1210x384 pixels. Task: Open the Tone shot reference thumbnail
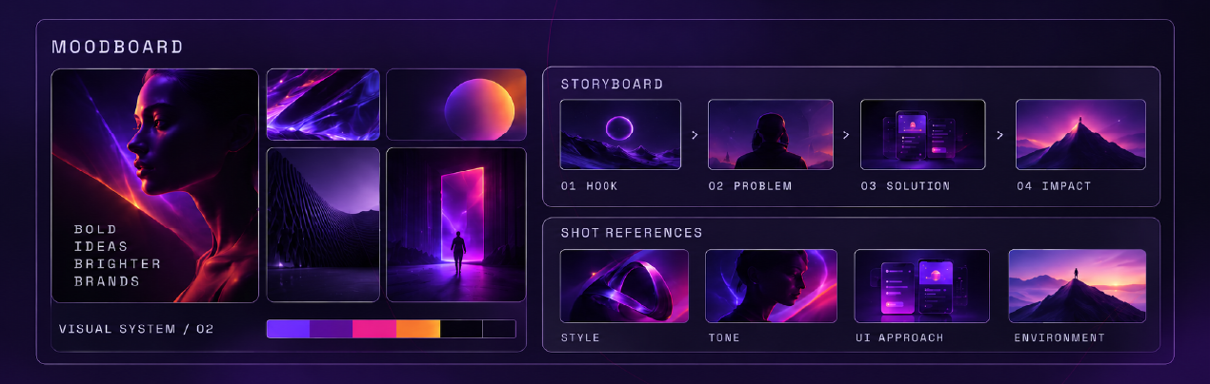tap(771, 286)
